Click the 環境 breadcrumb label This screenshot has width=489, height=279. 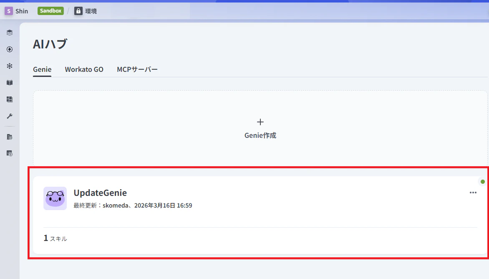91,11
